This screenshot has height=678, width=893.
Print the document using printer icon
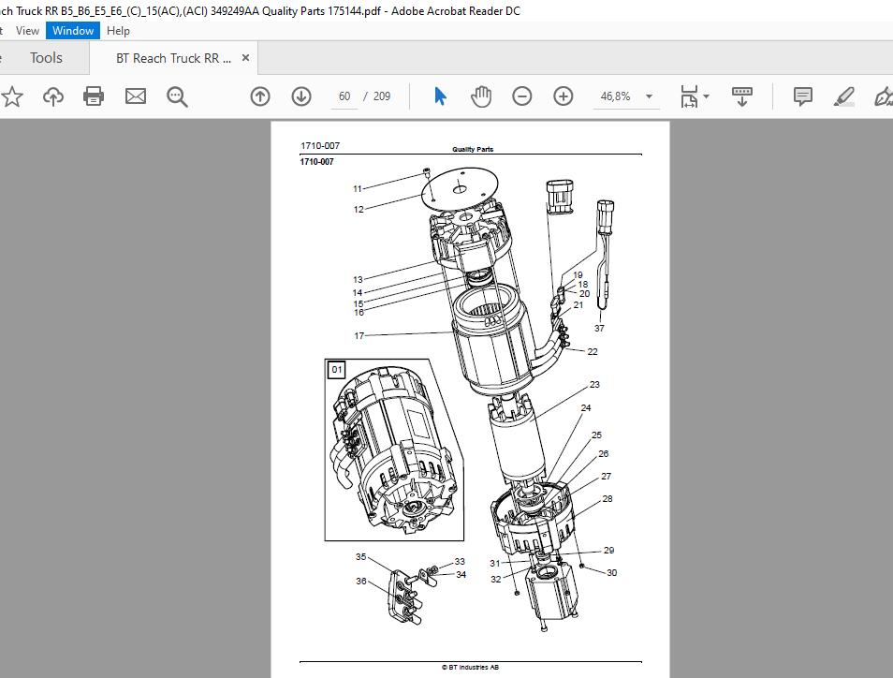[94, 96]
